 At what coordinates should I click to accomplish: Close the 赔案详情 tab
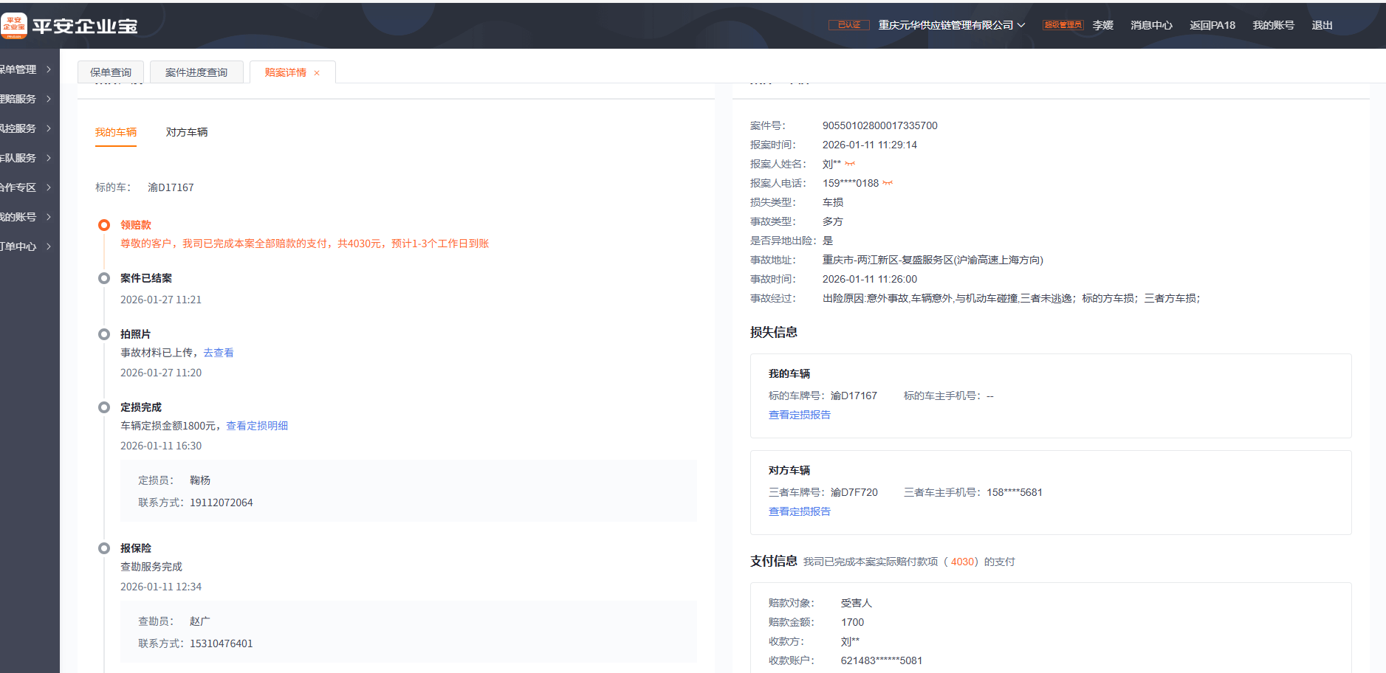pyautogui.click(x=317, y=73)
